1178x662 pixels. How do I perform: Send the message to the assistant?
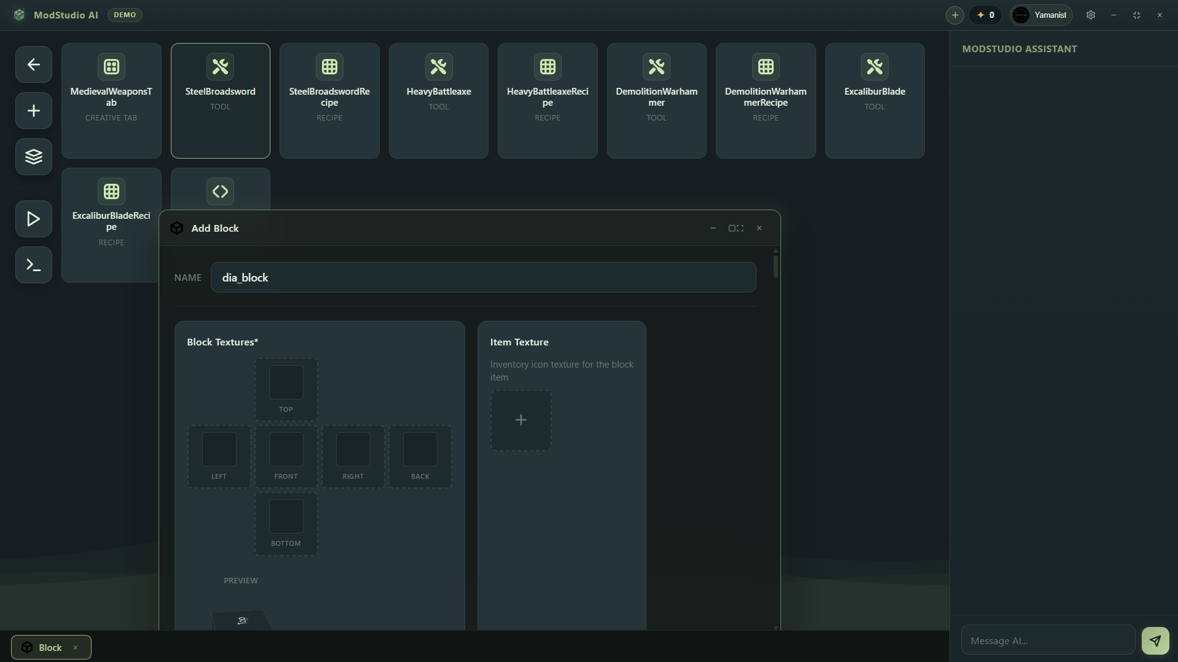[1155, 640]
